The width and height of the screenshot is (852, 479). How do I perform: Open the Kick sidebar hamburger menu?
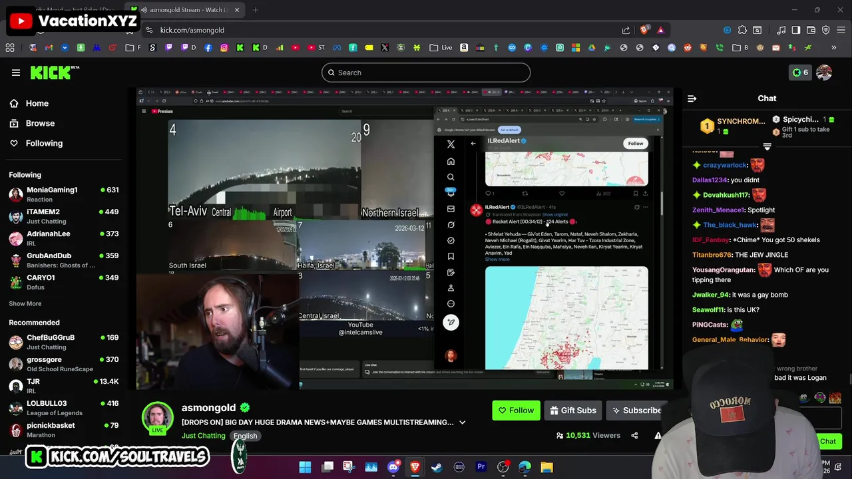tap(16, 73)
